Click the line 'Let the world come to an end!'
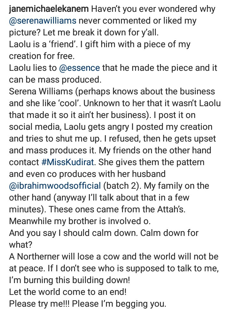The height and width of the screenshot is (314, 230). pyautogui.click(x=68, y=292)
